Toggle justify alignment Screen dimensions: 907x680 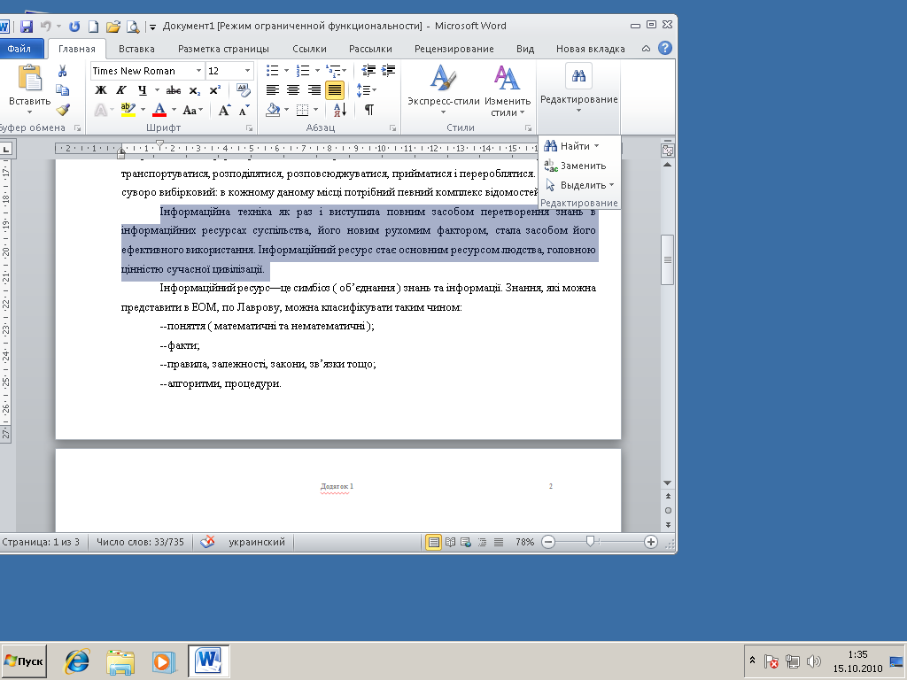coord(335,90)
